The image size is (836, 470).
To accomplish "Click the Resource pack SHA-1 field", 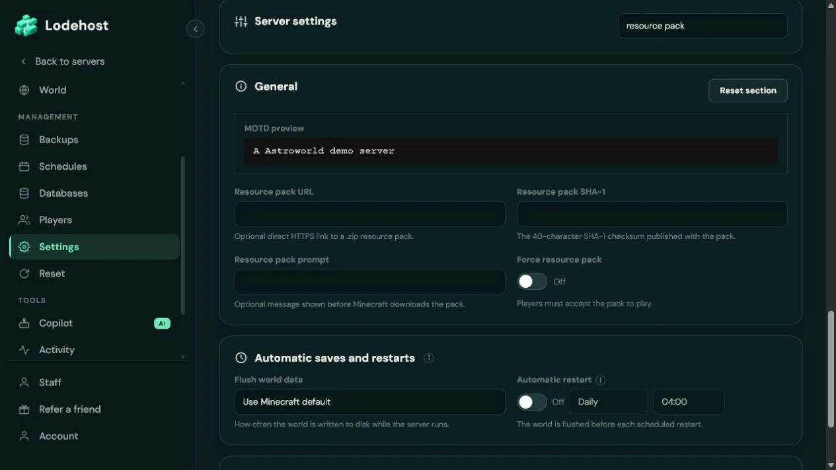I will pyautogui.click(x=652, y=214).
